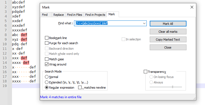Switch to the Find tab
The image size is (205, 105).
(x=45, y=15)
